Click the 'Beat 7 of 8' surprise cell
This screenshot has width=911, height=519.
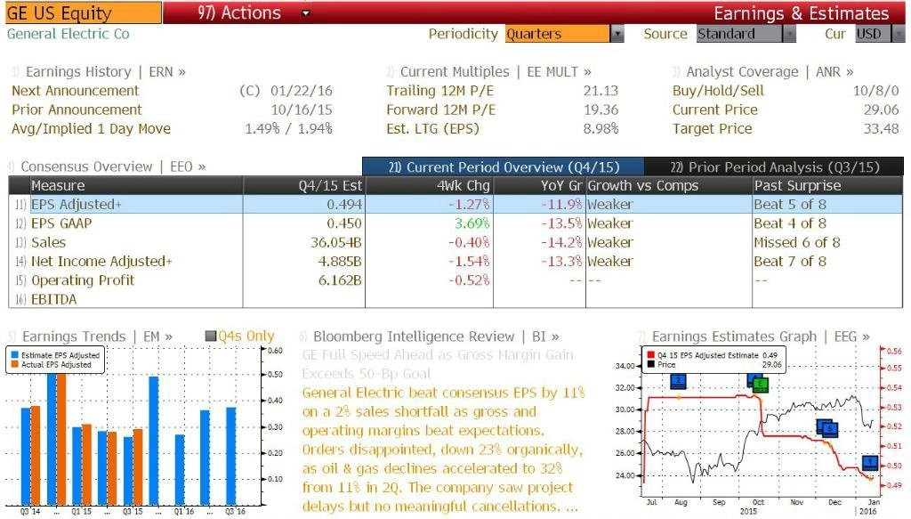point(790,262)
